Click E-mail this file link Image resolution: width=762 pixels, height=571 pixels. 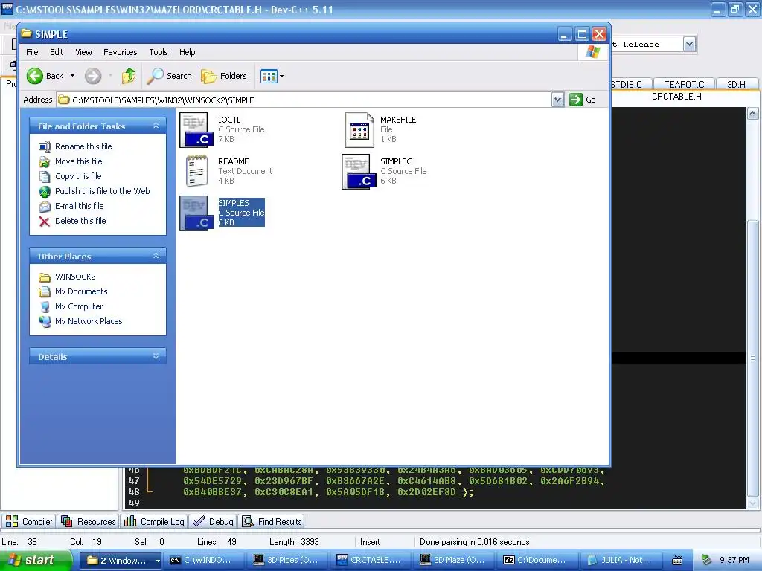point(79,206)
